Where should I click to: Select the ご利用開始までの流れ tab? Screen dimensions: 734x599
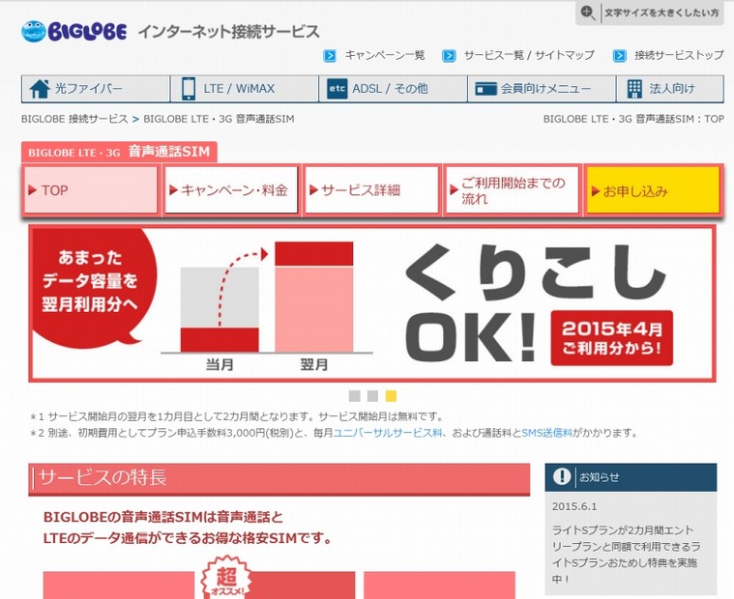pos(513,190)
